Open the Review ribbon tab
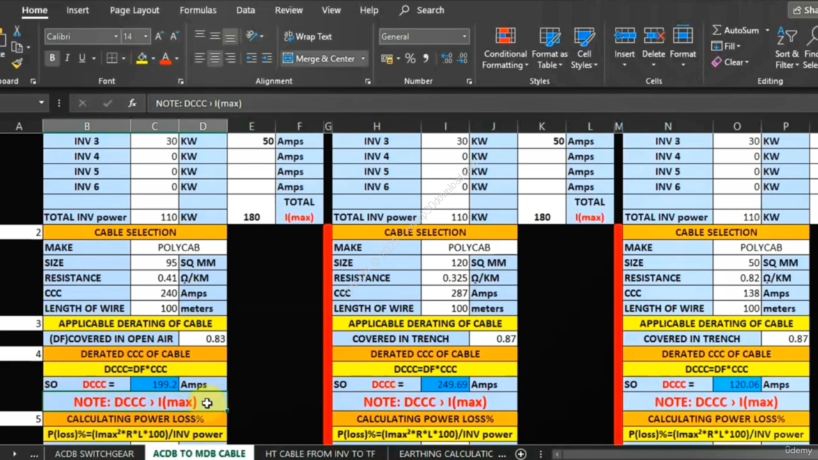 pyautogui.click(x=289, y=10)
